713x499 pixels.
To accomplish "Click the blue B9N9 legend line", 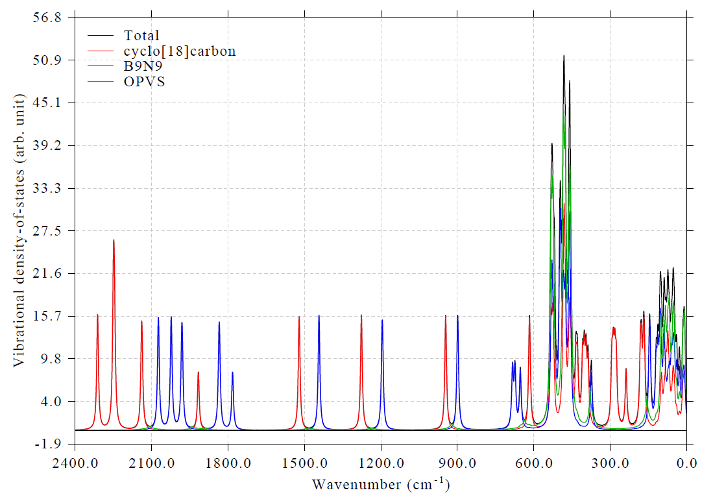I will pos(100,66).
